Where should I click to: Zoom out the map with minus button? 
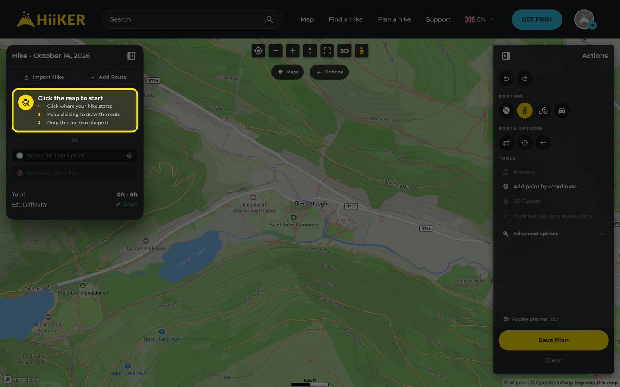tap(275, 51)
